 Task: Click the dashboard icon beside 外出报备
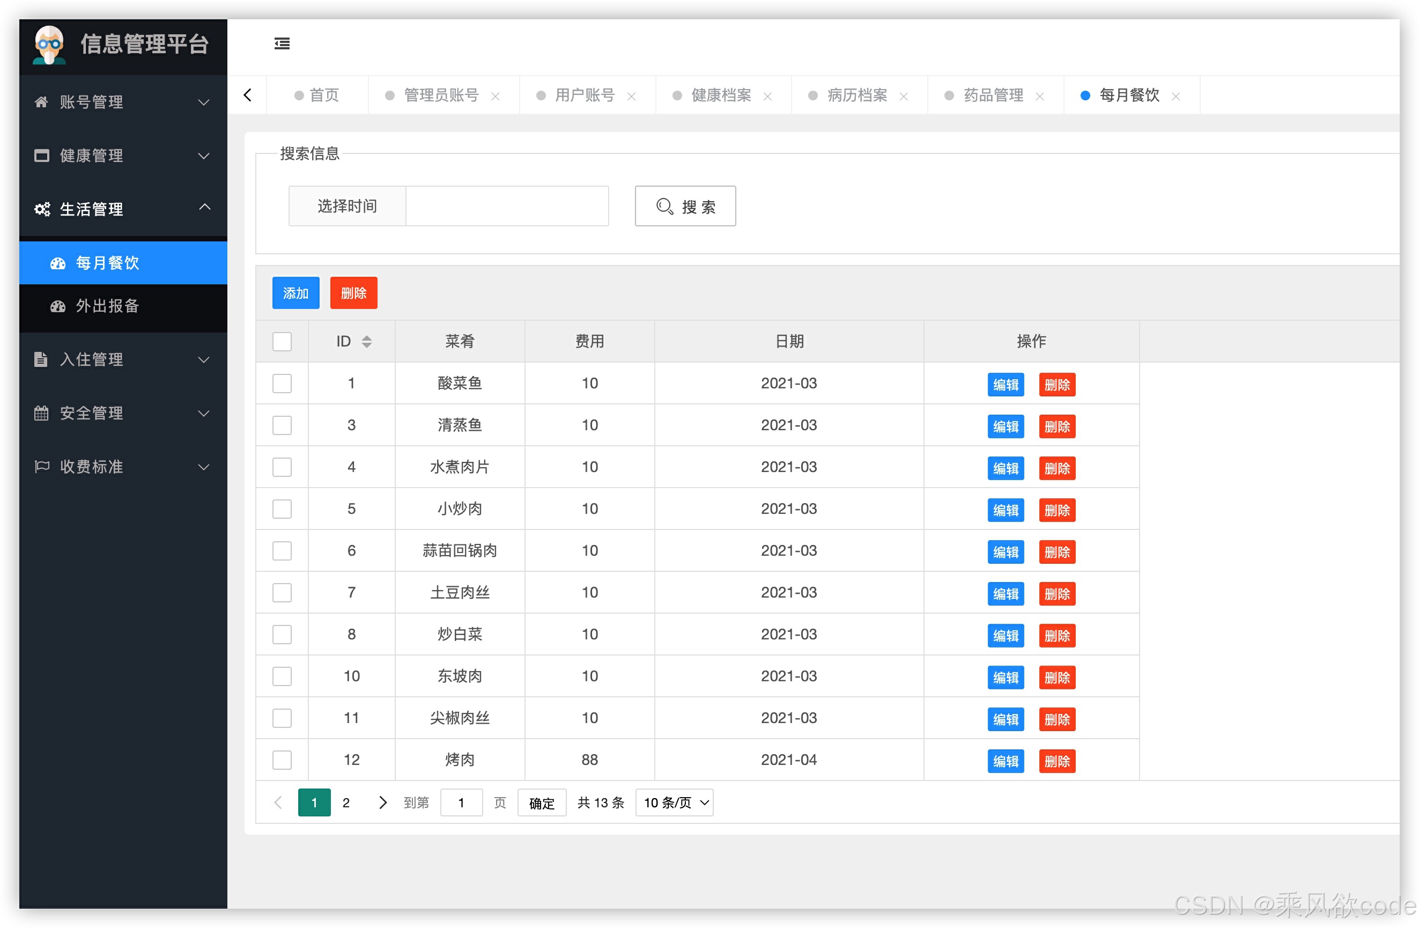coord(57,306)
